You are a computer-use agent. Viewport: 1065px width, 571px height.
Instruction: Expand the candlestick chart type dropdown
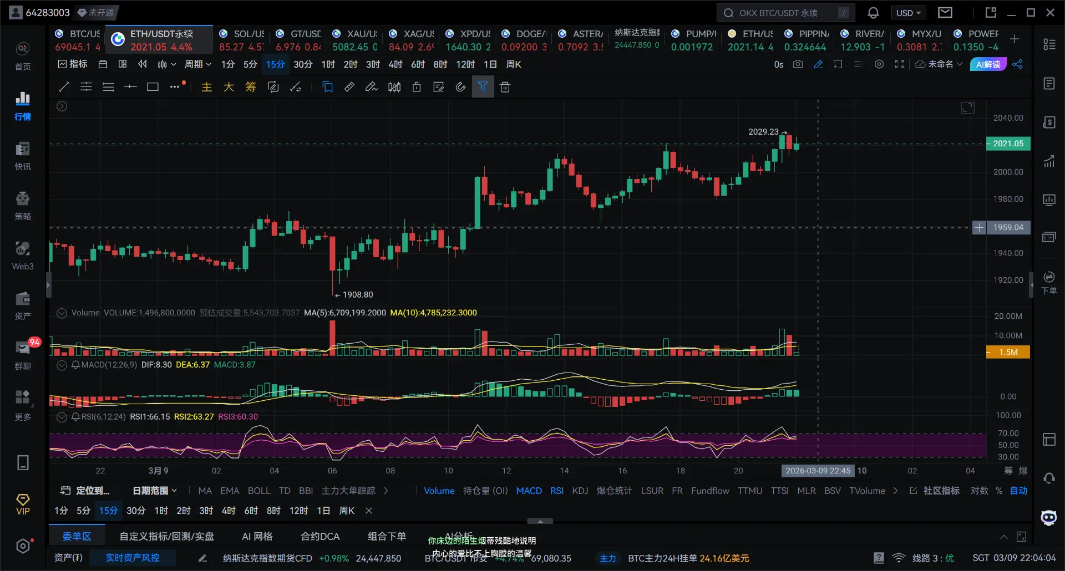coord(166,64)
